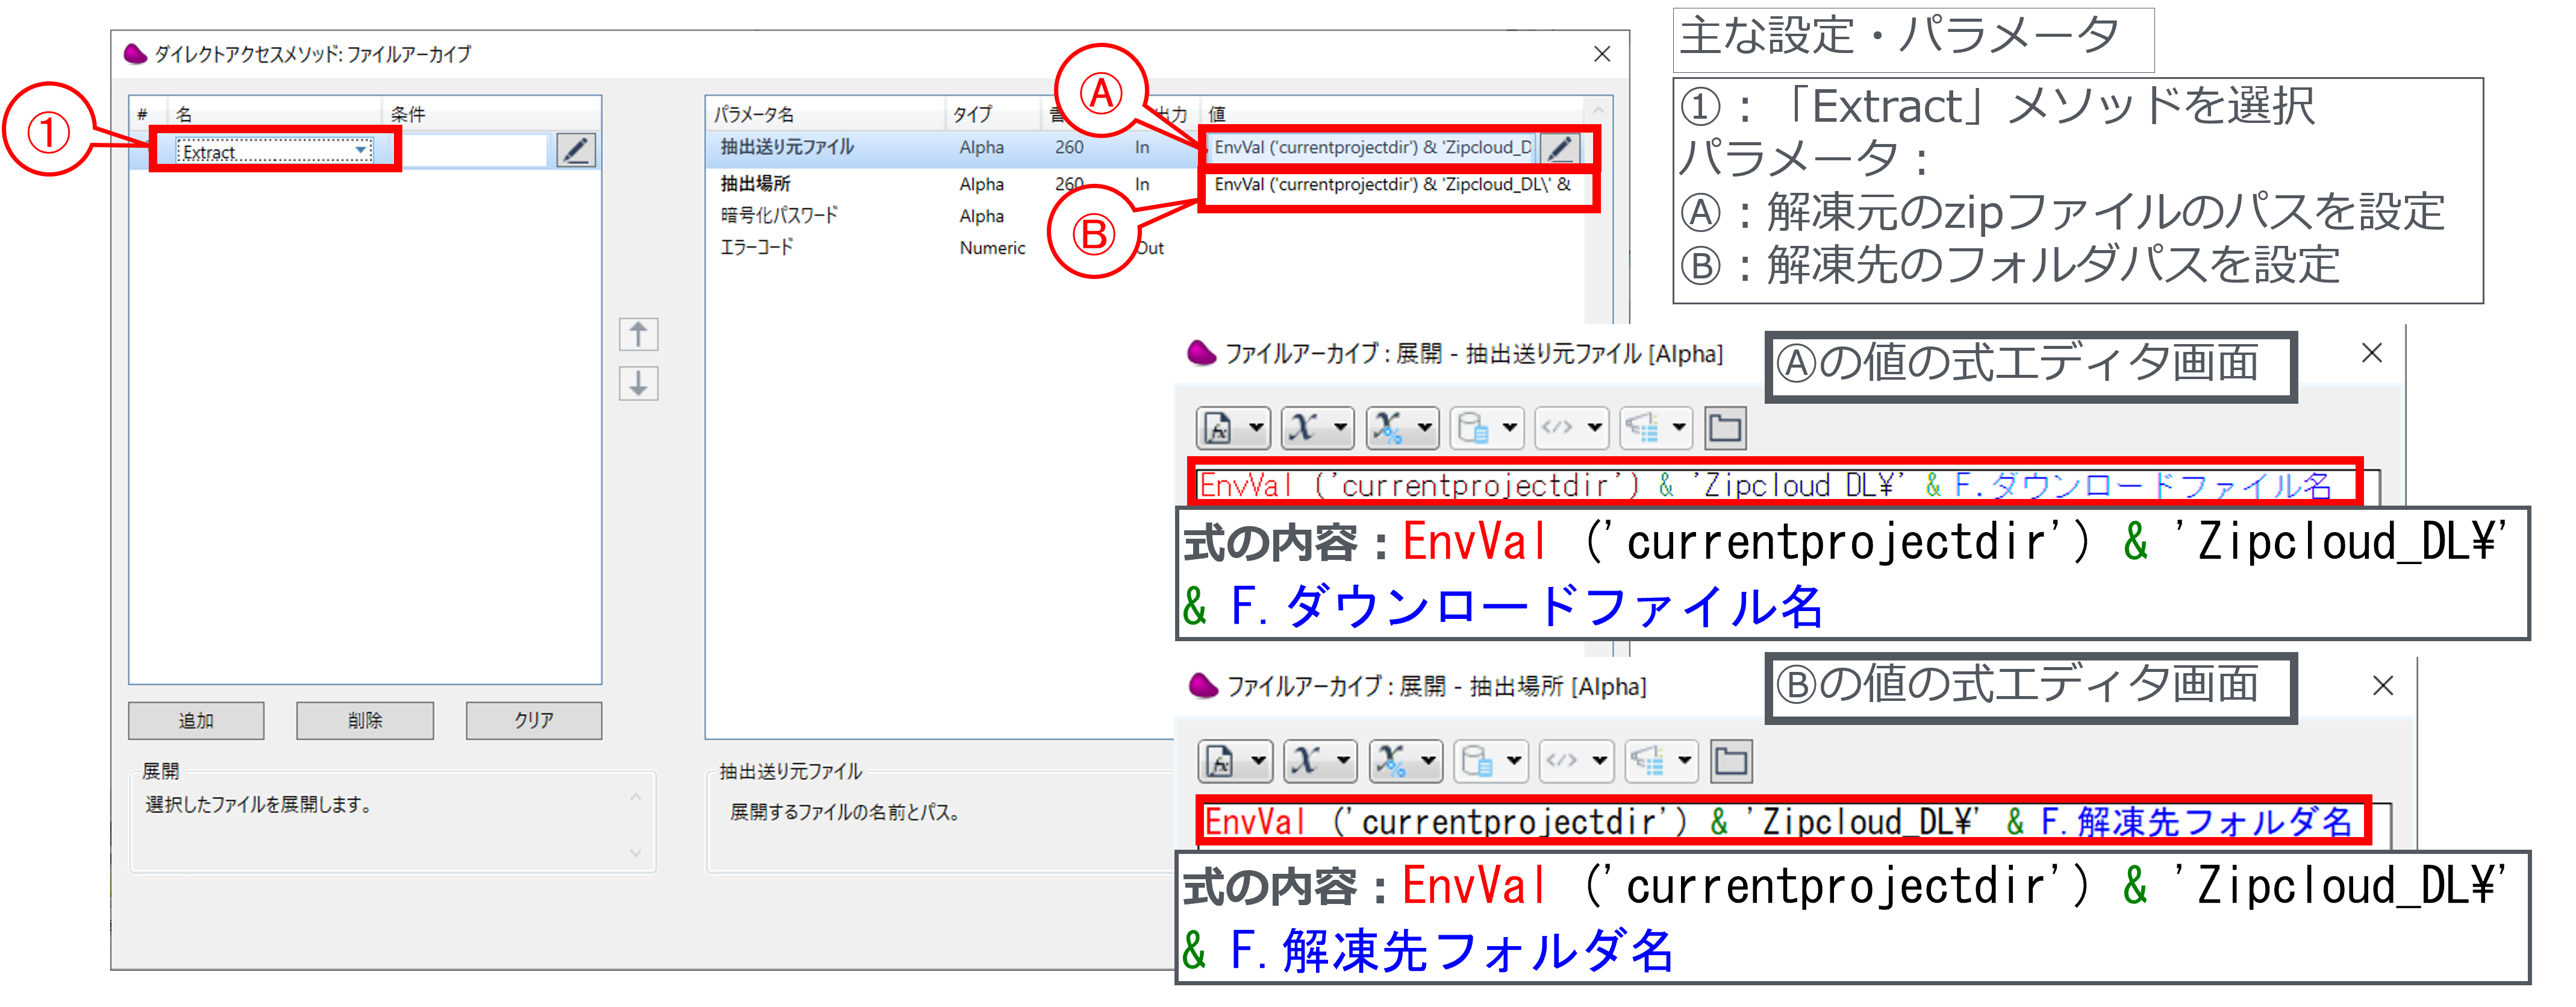Screen dimensions: 2576x1007
Task: Click Alpha type in 暗号化パスワード row
Action: click(x=981, y=216)
